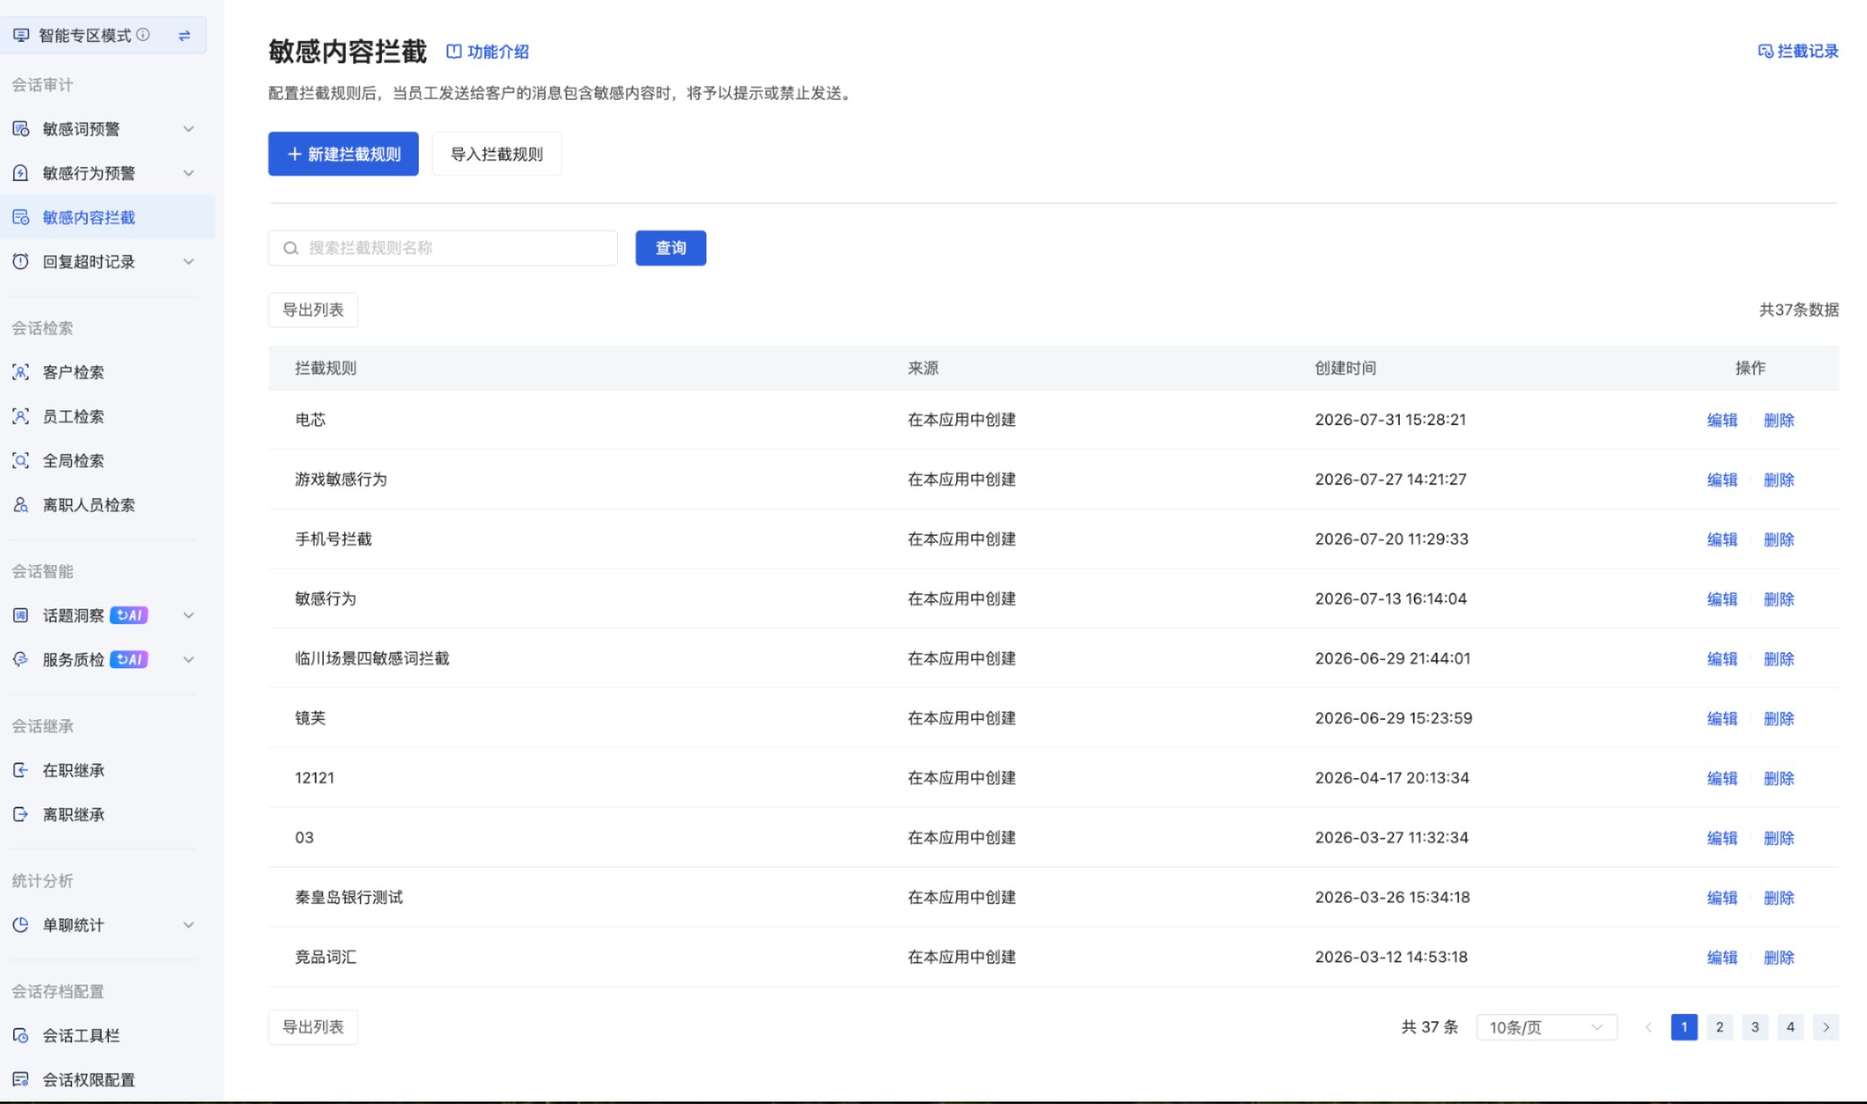This screenshot has height=1104, width=1867.
Task: Go to page 4 in pagination
Action: 1790,1027
